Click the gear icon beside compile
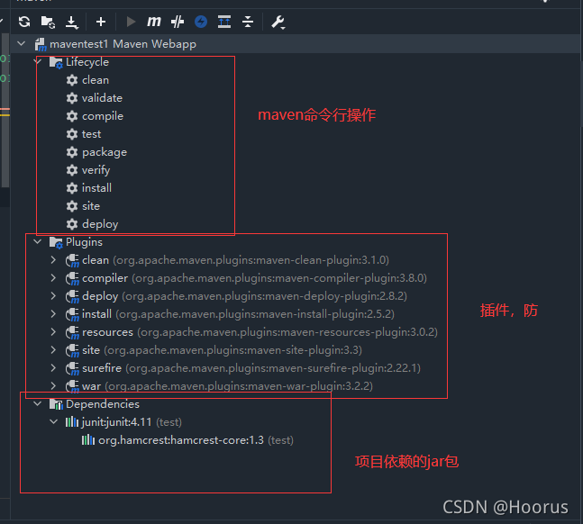The height and width of the screenshot is (524, 583). [72, 116]
